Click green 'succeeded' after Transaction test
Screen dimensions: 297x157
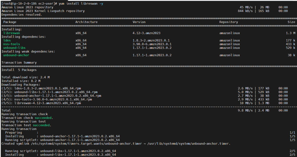41,125
